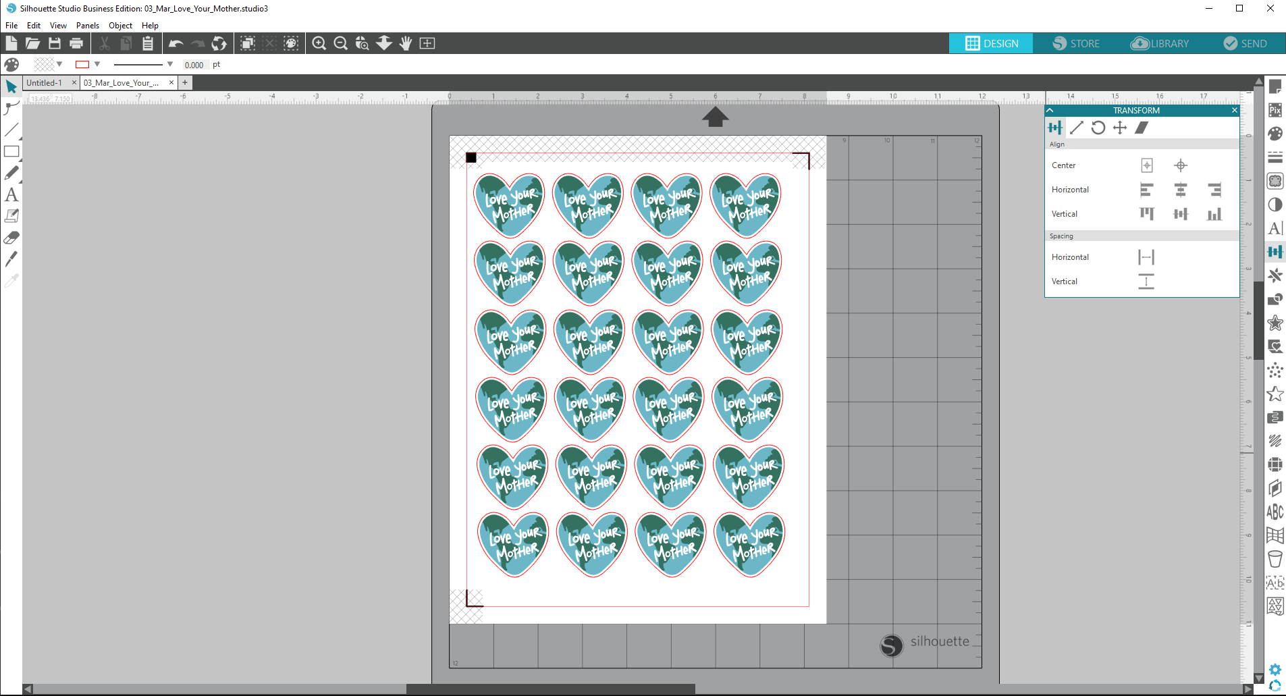The image size is (1286, 696).
Task: Click the red line color swatch
Action: coord(82,64)
